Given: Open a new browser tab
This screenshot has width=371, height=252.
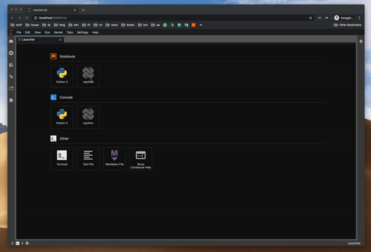Looking at the screenshot, I should click(83, 10).
